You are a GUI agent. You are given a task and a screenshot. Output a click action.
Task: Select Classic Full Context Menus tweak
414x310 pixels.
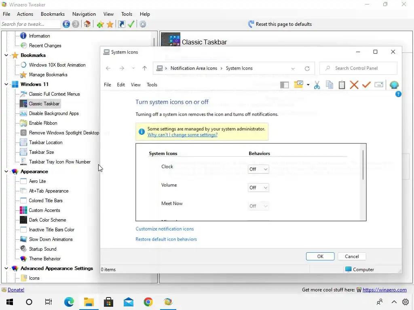pos(54,94)
